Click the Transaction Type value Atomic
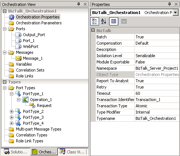Image resolution: width=180 pixels, height=156 pixels. [157, 106]
